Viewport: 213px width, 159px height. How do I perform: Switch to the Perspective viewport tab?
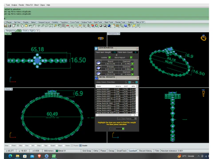coord(10,30)
